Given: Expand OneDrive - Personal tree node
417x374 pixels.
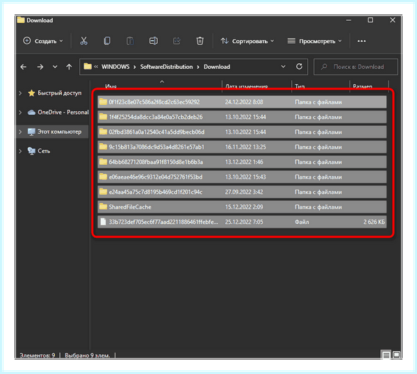Looking at the screenshot, I should pyautogui.click(x=20, y=113).
